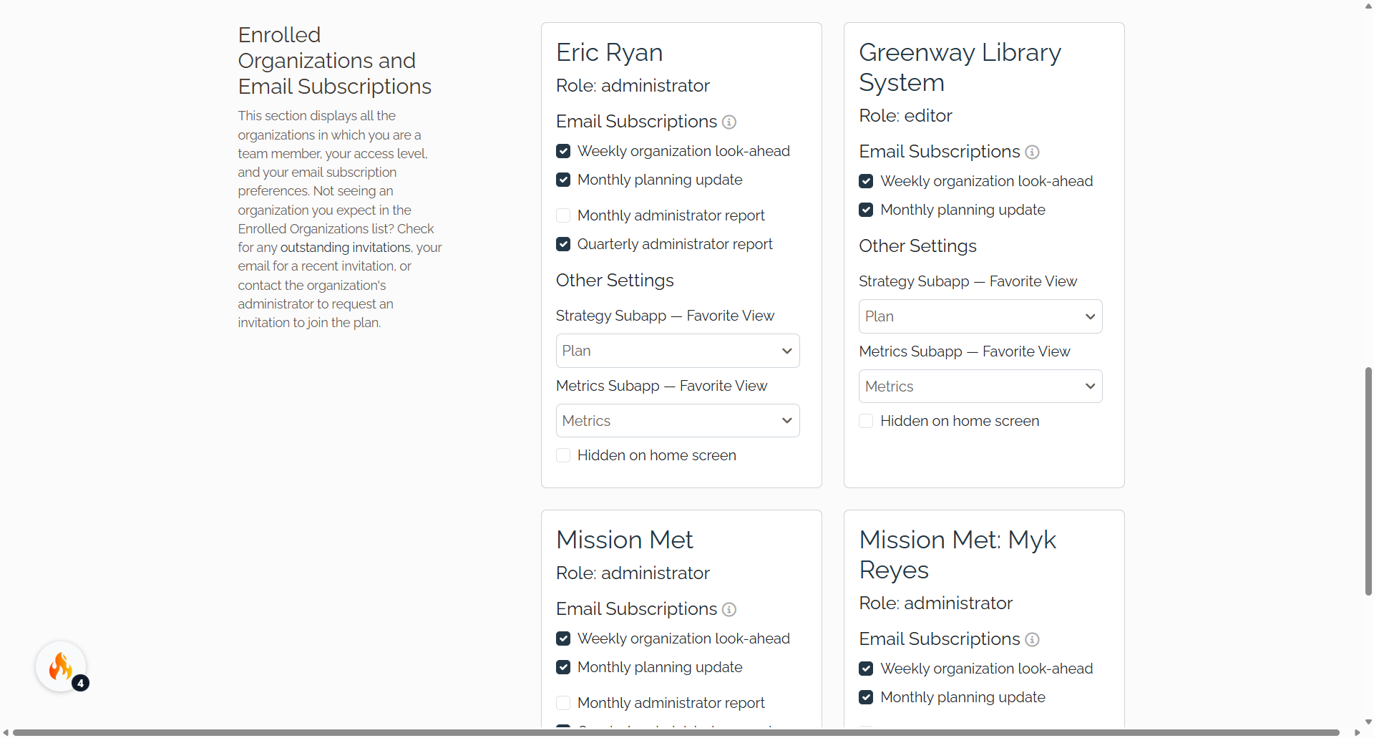Click the Mission Met: Myk Reyes heading
The width and height of the screenshot is (1374, 738).
pos(958,555)
